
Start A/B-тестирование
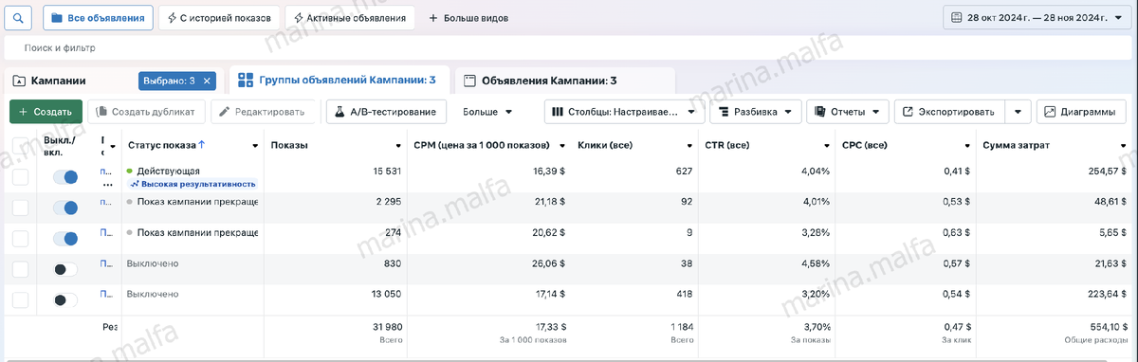385,112
